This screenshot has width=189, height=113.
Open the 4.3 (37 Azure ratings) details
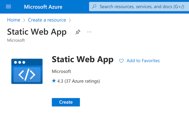coord(78,81)
